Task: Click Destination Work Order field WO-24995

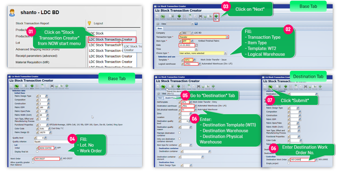Action: [x=303, y=159]
